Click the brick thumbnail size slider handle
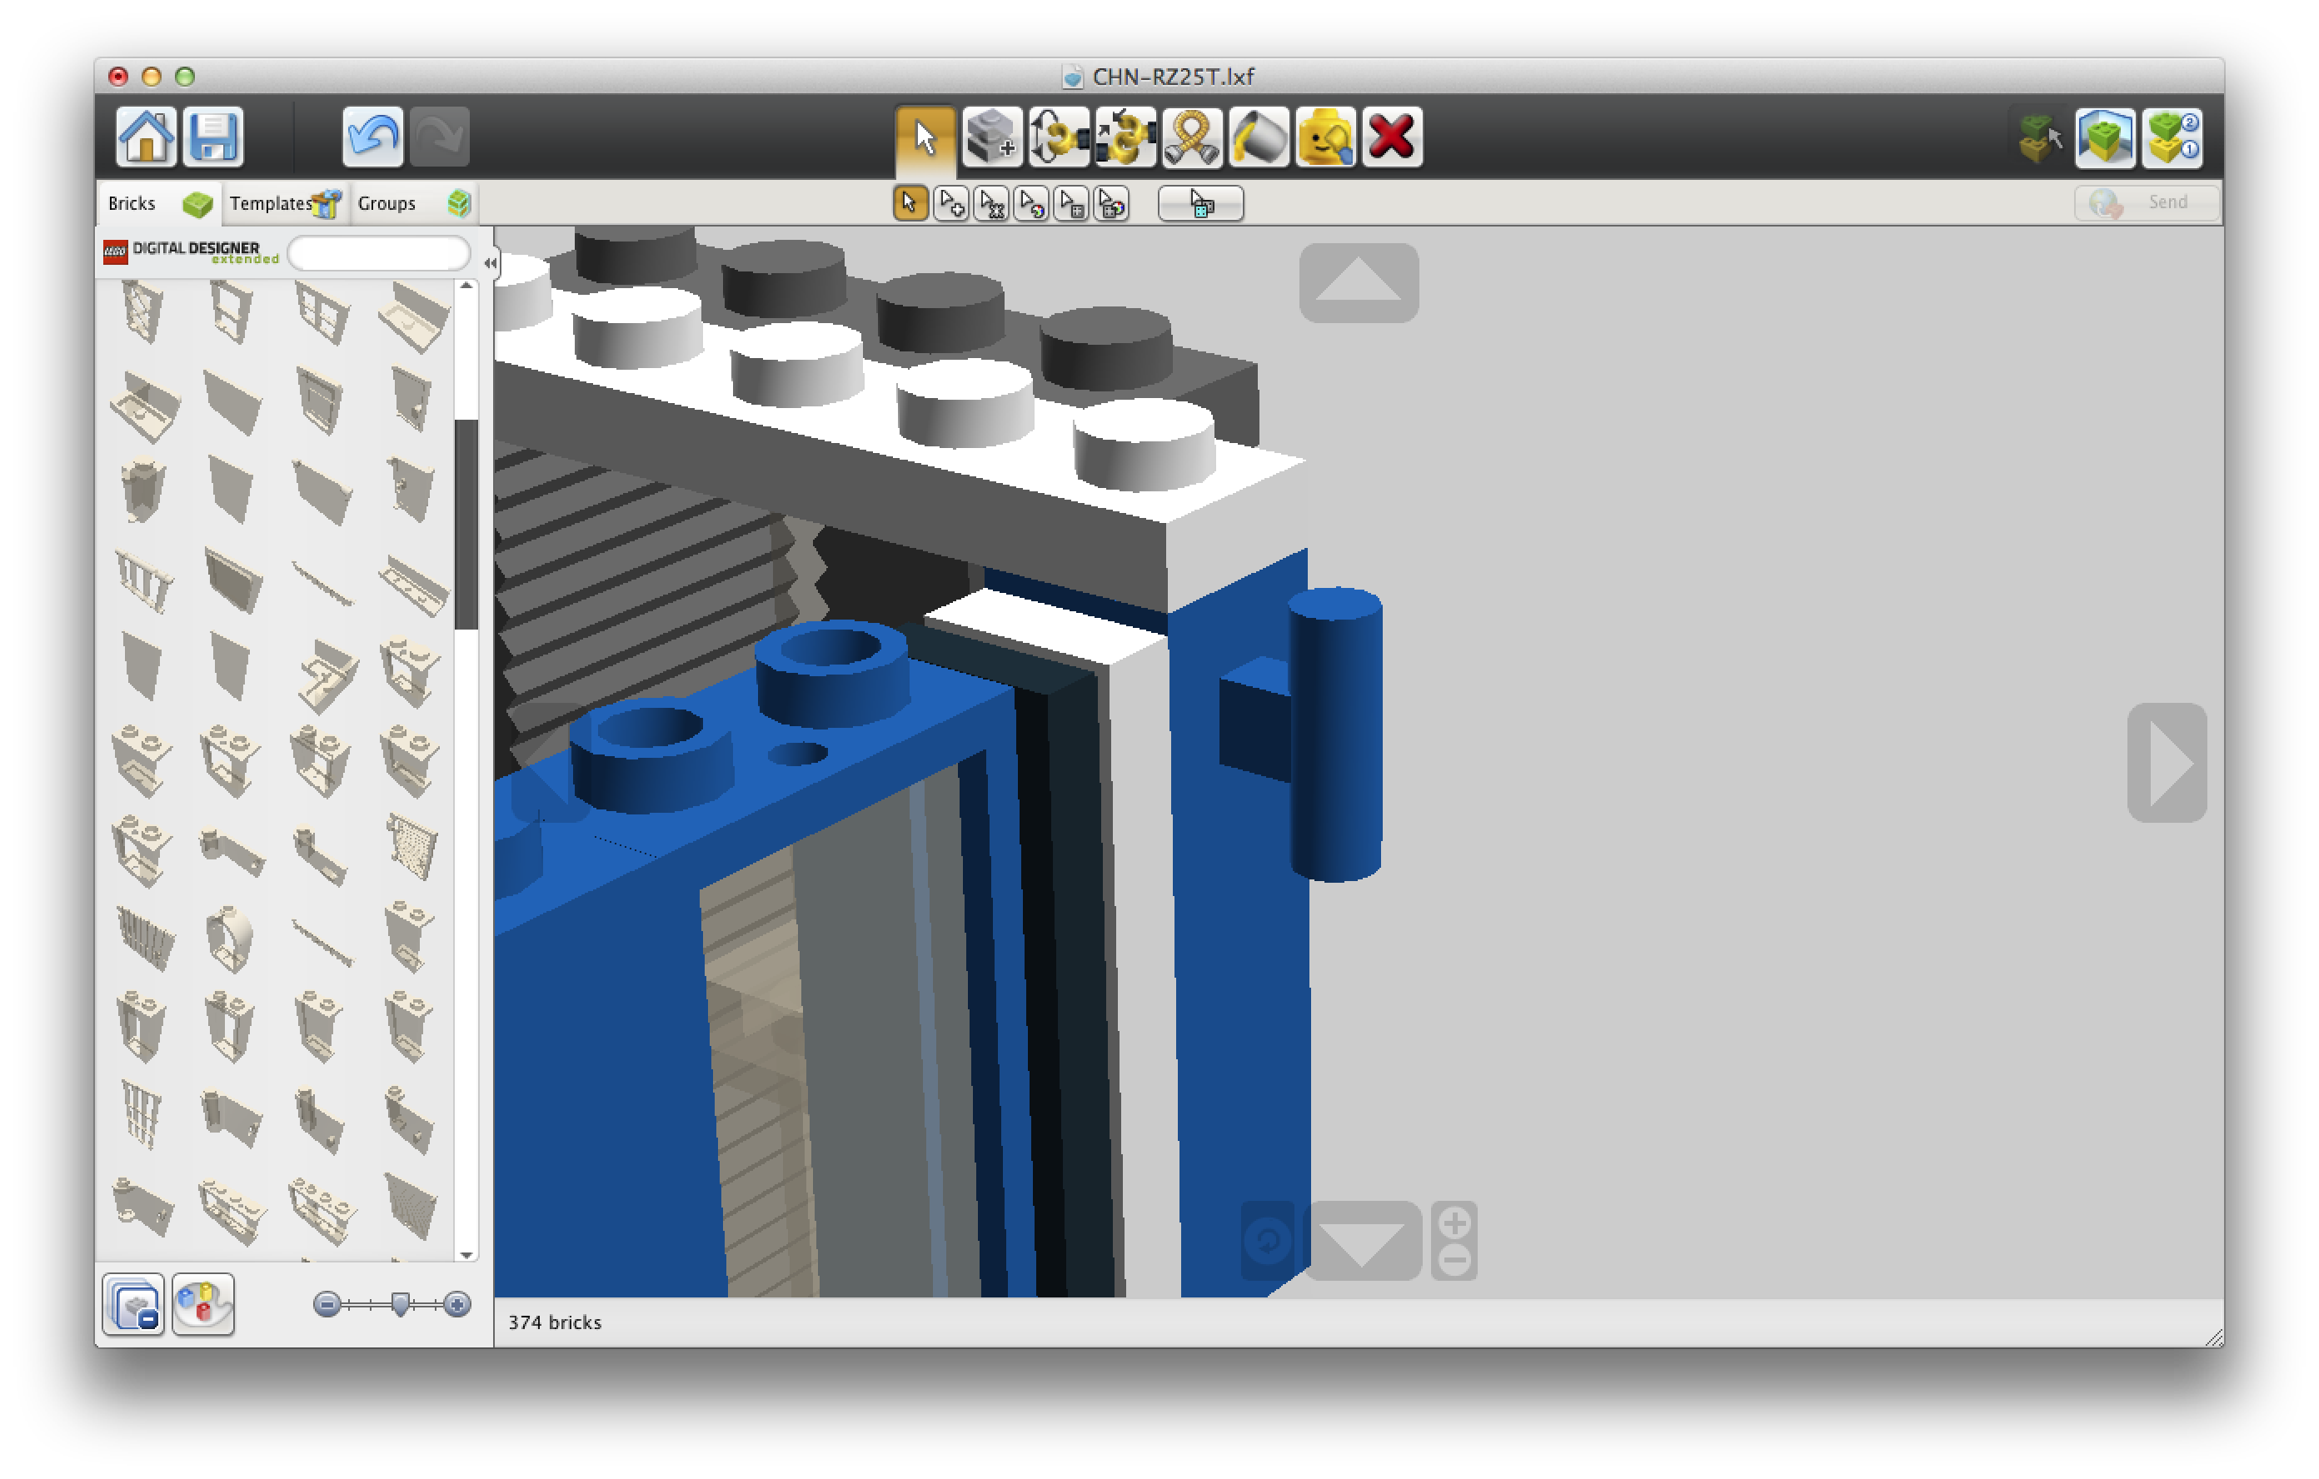The width and height of the screenshot is (2319, 1479). point(401,1304)
